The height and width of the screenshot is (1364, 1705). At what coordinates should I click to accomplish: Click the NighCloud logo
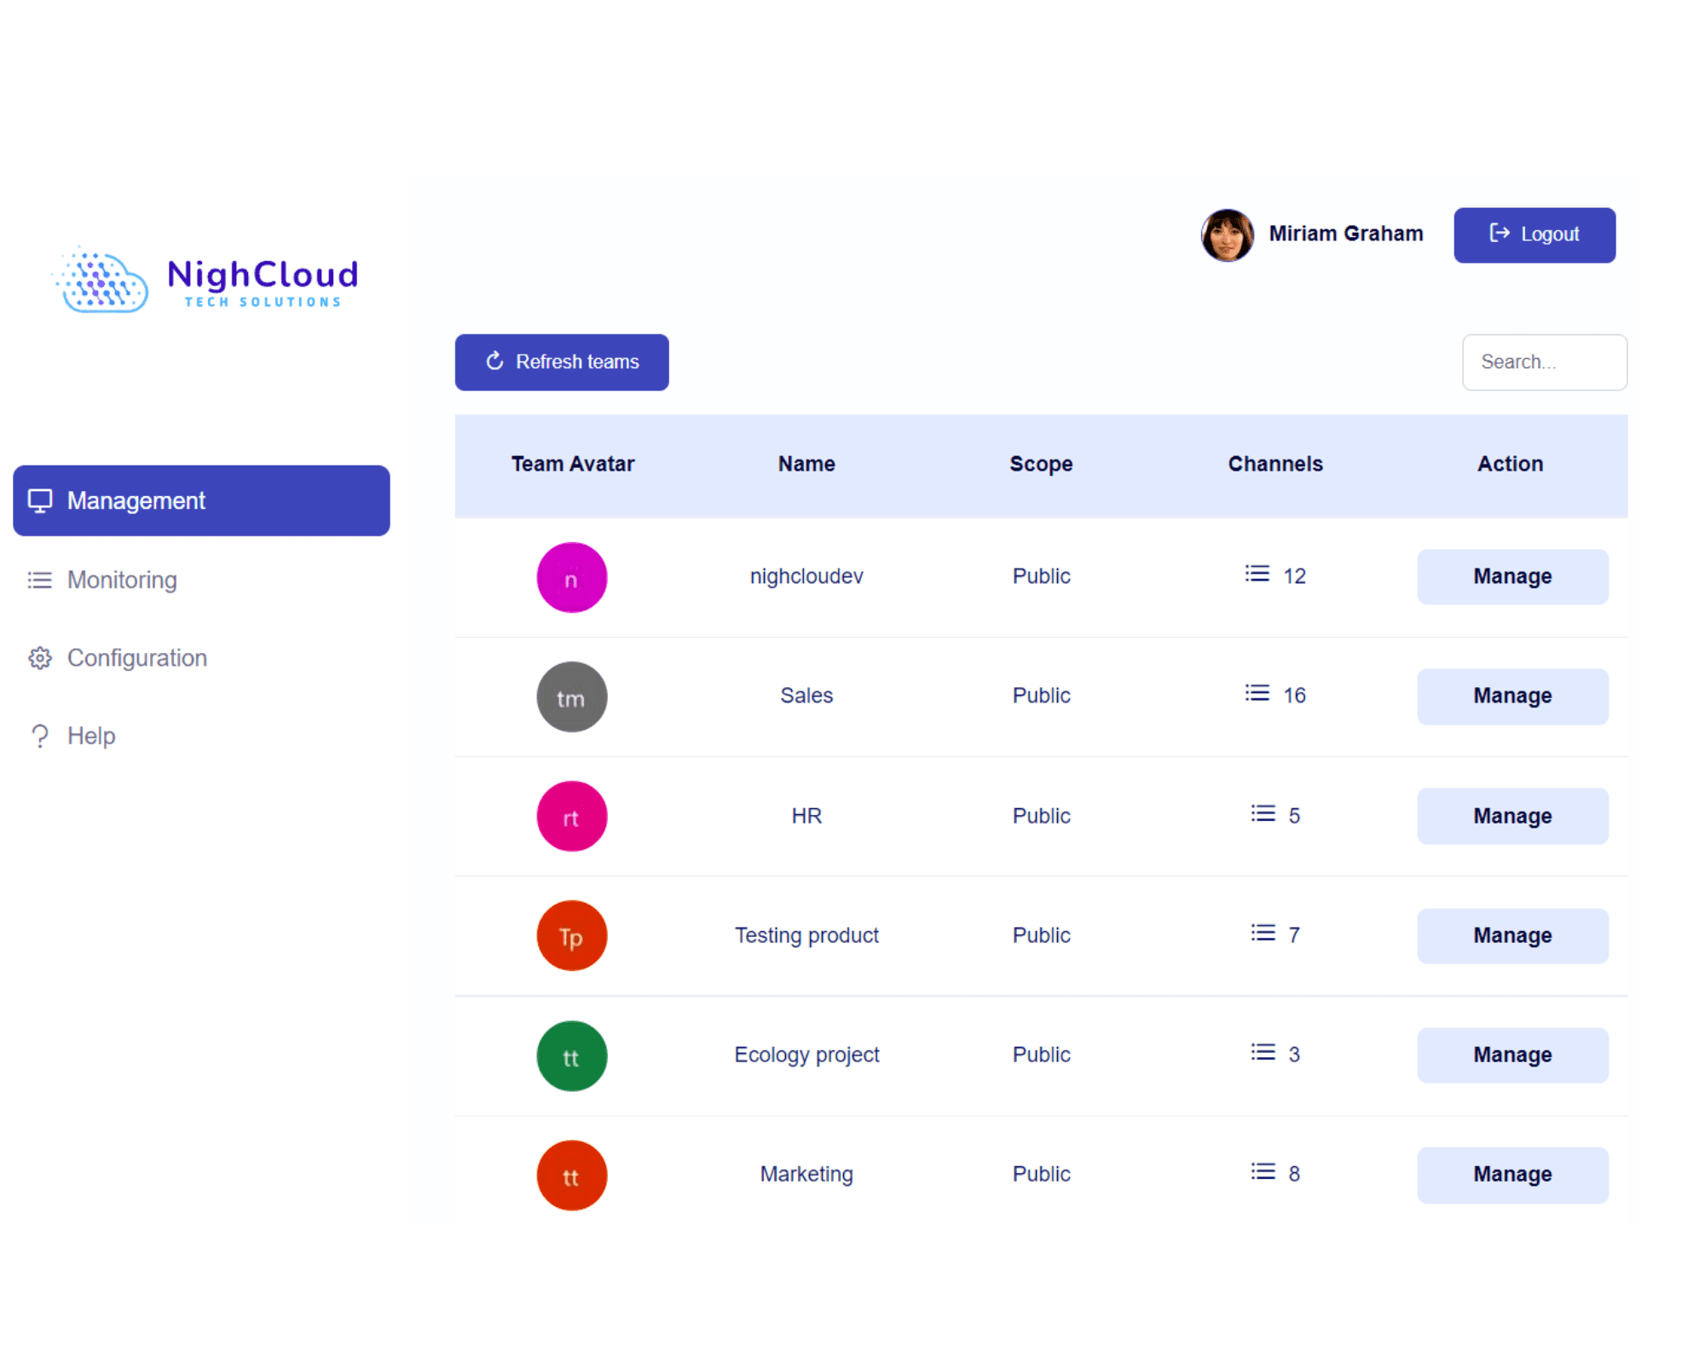[x=205, y=280]
